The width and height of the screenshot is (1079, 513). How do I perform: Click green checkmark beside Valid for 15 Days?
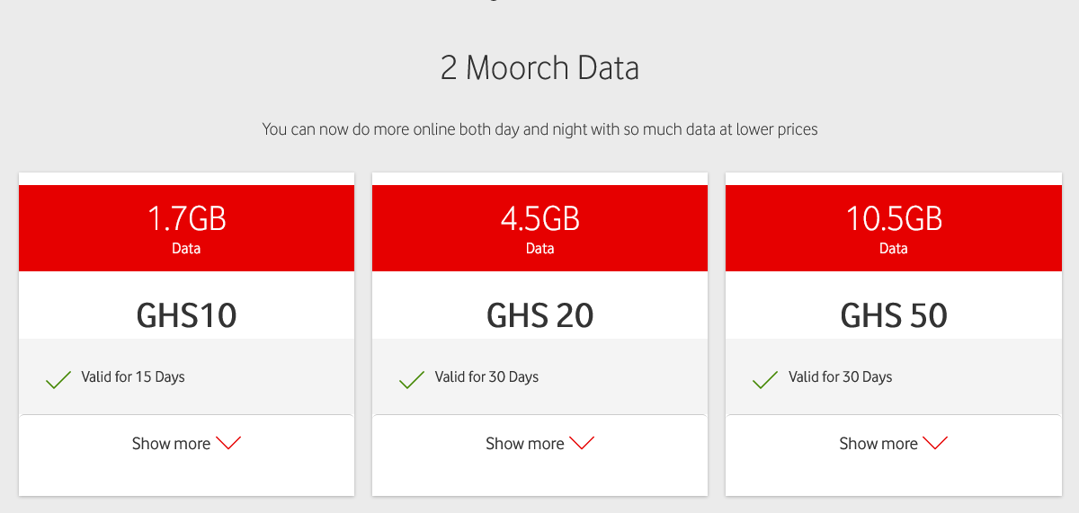(x=58, y=380)
